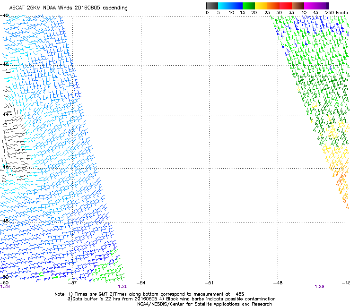The image size is (350, 307).
Task: Click the -48 longitude axis label at bottom
Action: click(278, 283)
